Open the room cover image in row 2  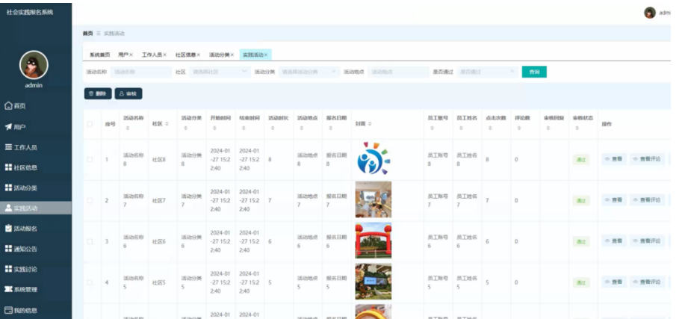click(x=373, y=199)
